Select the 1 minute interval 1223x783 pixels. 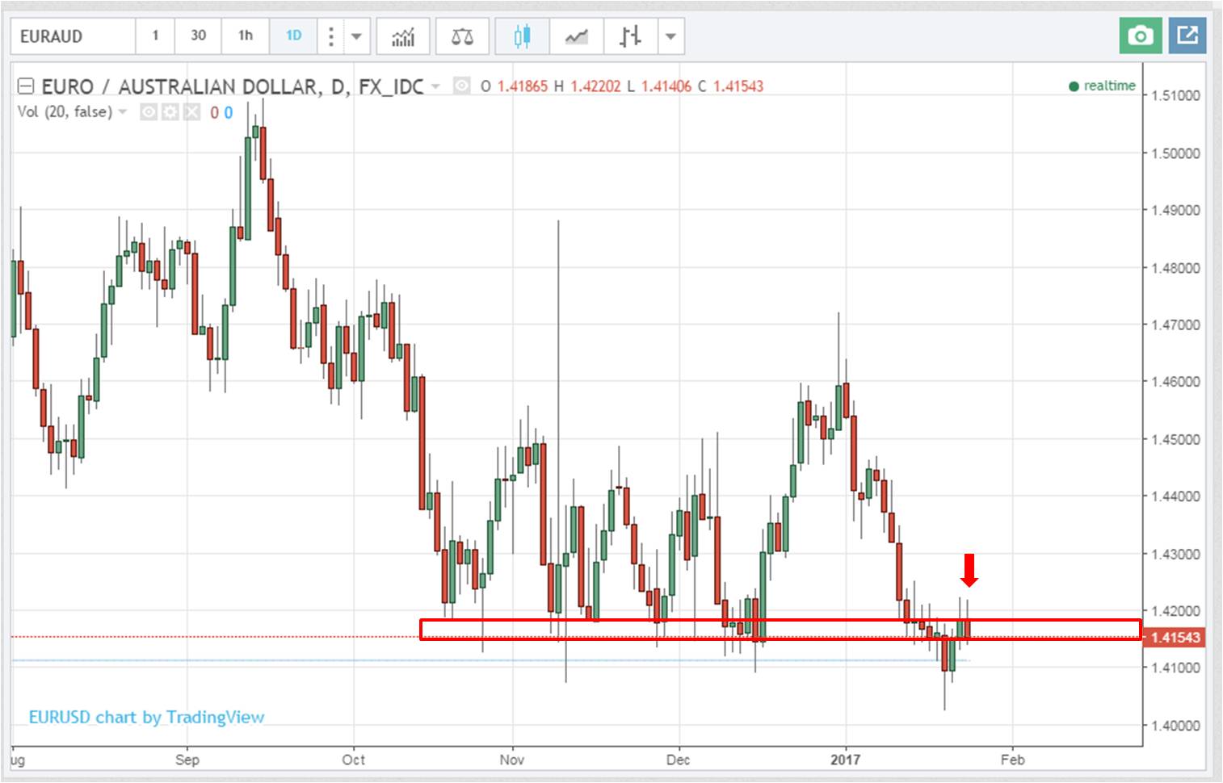coord(156,36)
